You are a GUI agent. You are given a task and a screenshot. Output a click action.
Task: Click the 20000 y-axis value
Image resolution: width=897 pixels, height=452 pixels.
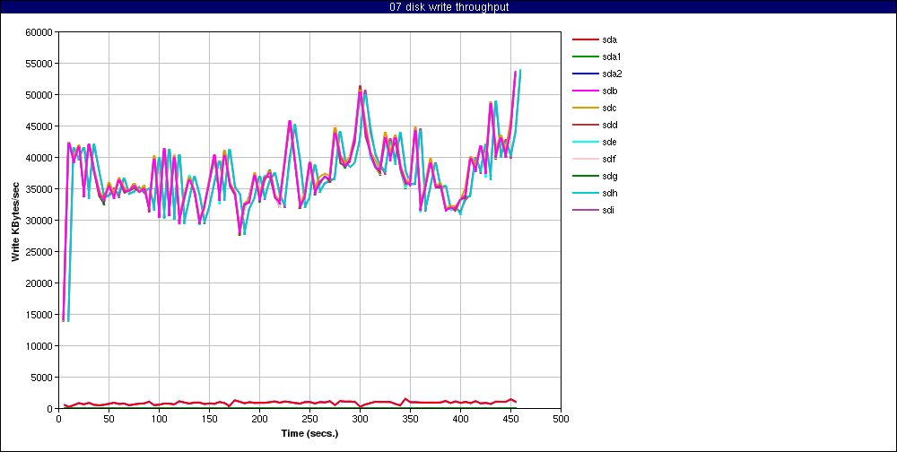click(x=39, y=283)
